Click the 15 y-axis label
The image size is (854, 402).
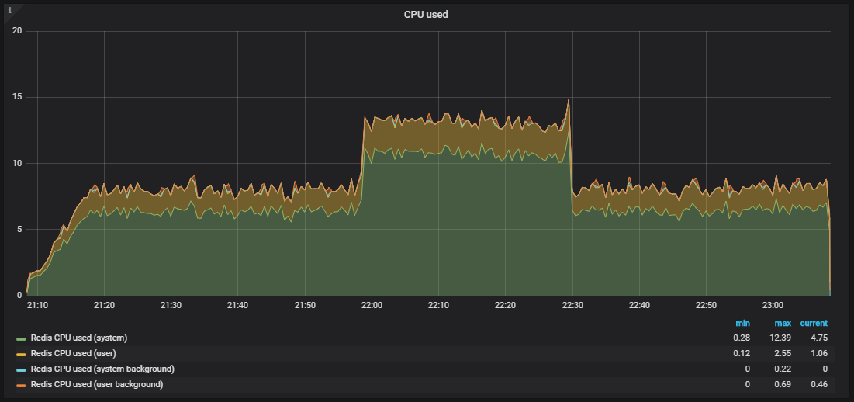[x=17, y=98]
